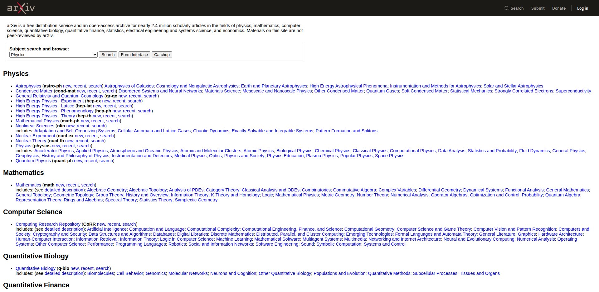
Task: Open Software Engineering category
Action: tap(277, 244)
